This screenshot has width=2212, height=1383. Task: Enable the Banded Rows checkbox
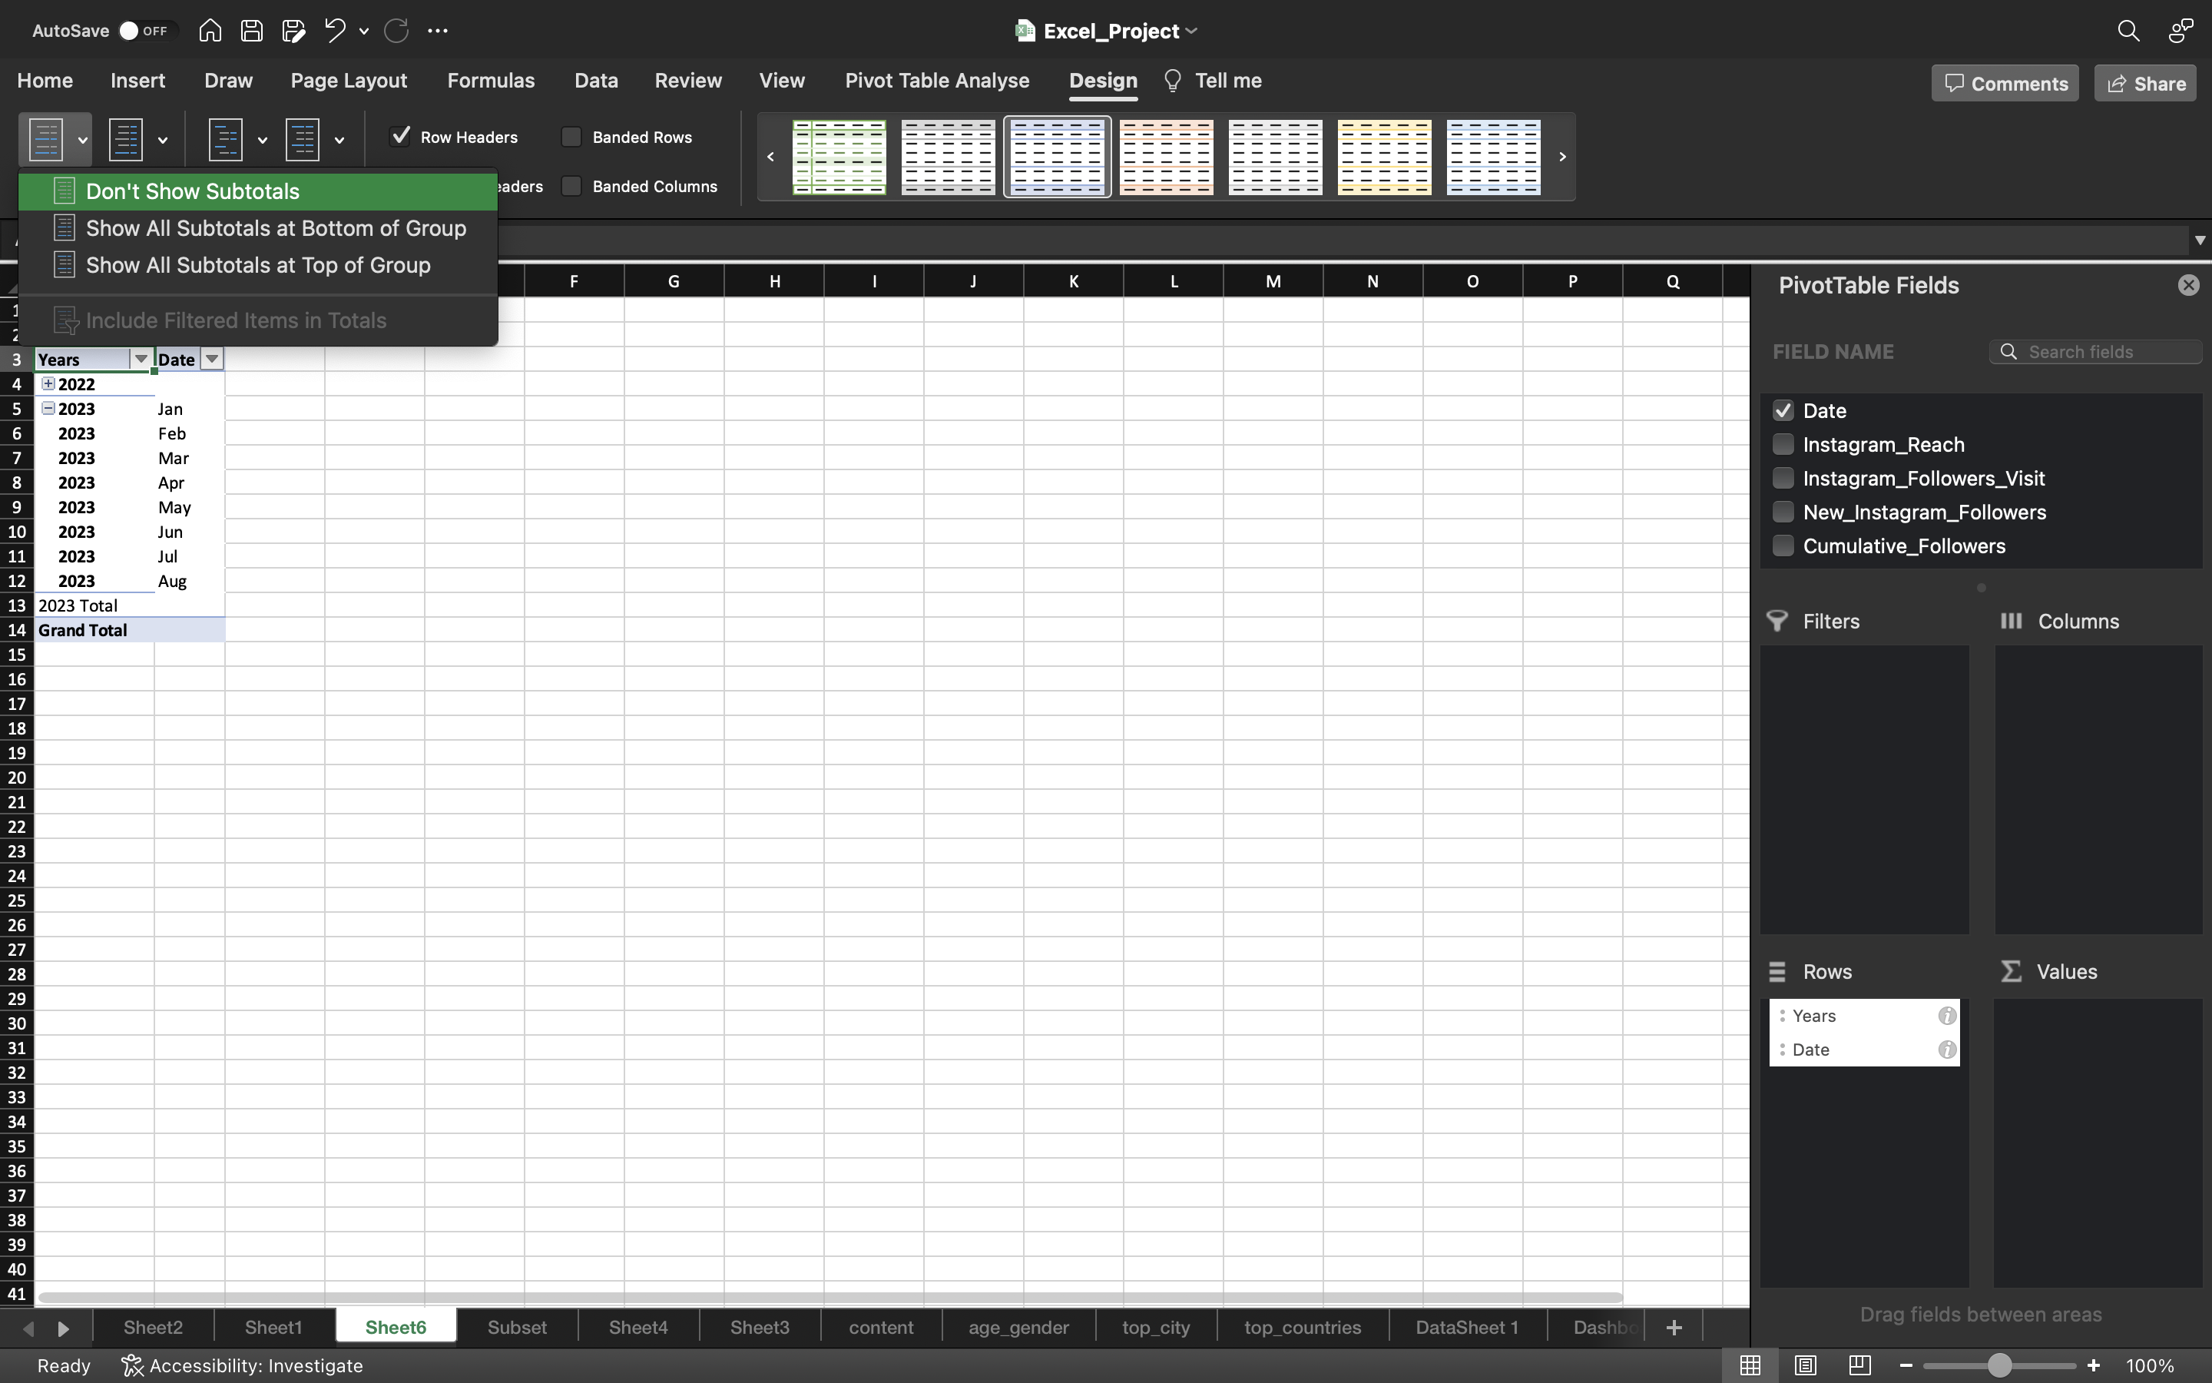(x=571, y=136)
